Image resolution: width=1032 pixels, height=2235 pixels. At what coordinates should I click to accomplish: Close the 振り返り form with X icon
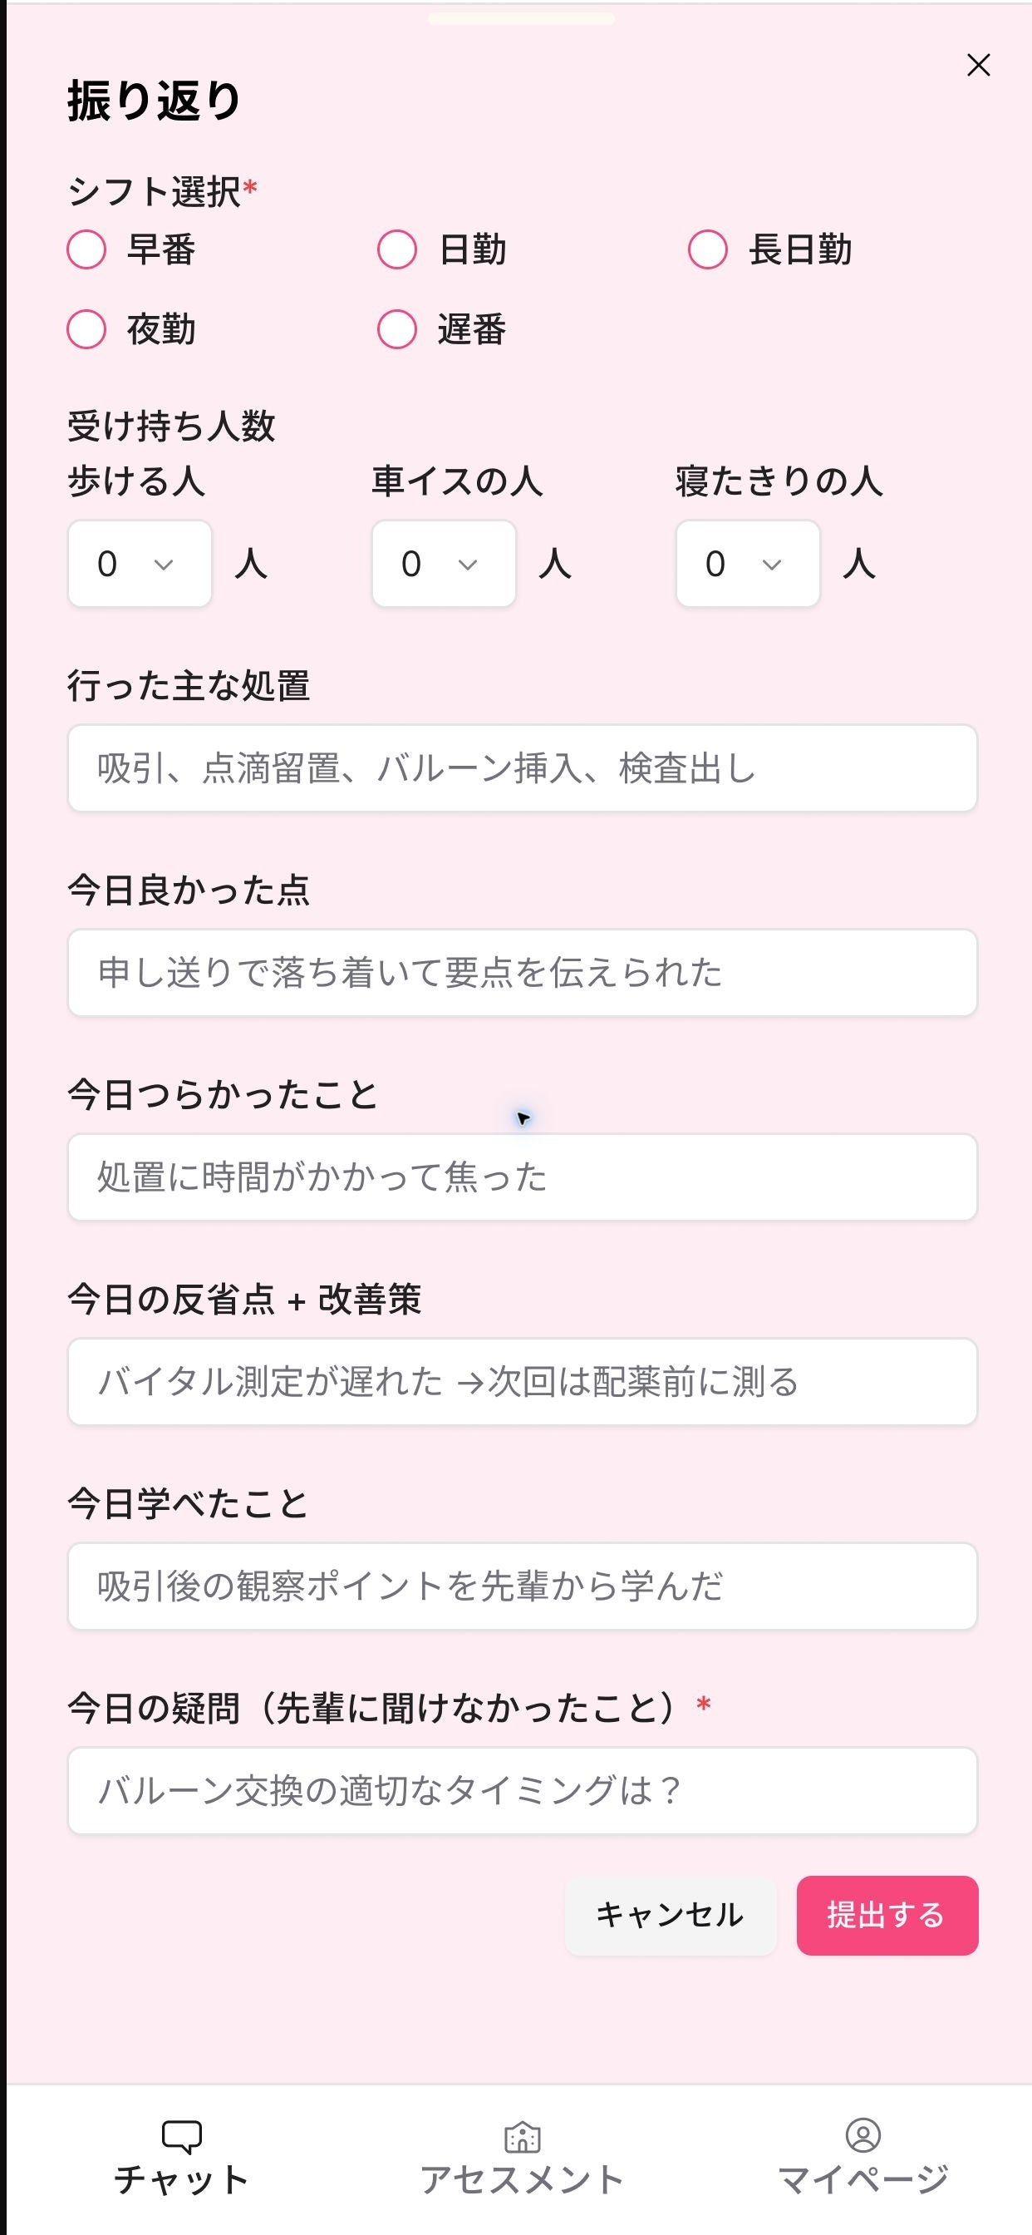(978, 65)
